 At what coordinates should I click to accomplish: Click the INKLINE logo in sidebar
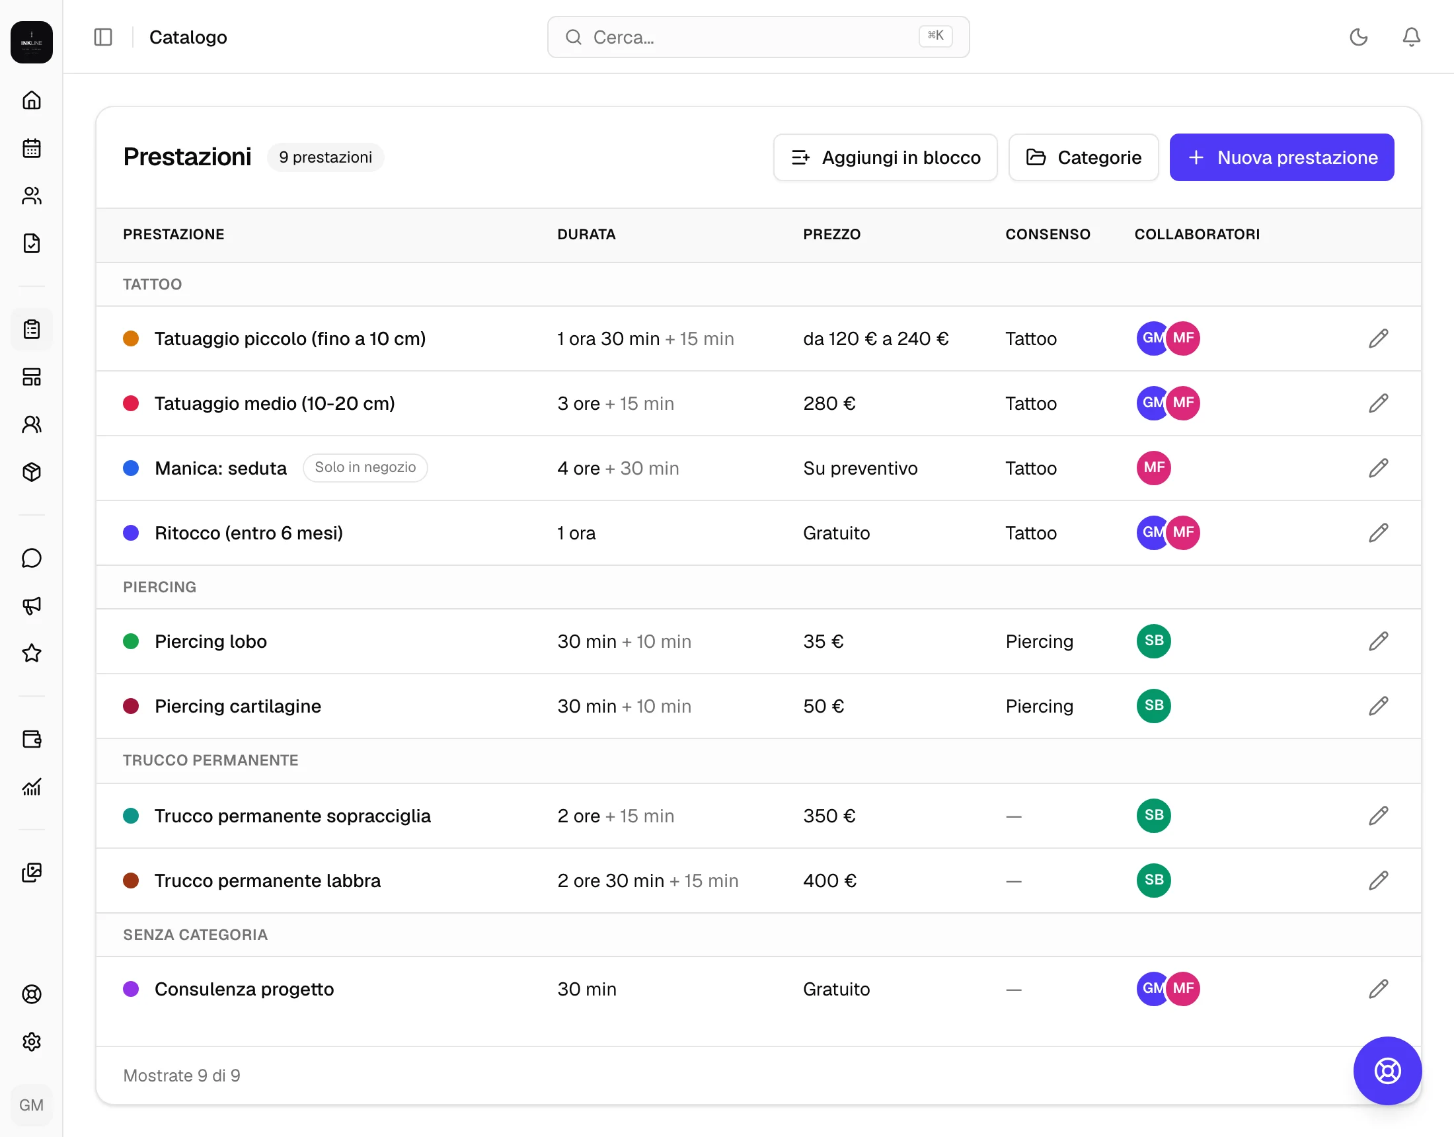(31, 42)
